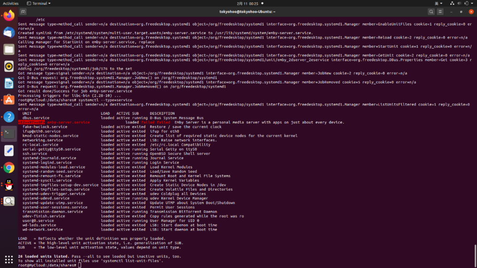Open the magnifier image viewer dock icon
Viewport: 477px width, 268px height.
coord(9,201)
